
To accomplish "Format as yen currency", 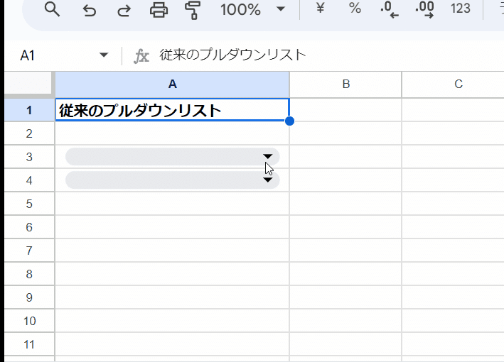I will [320, 8].
